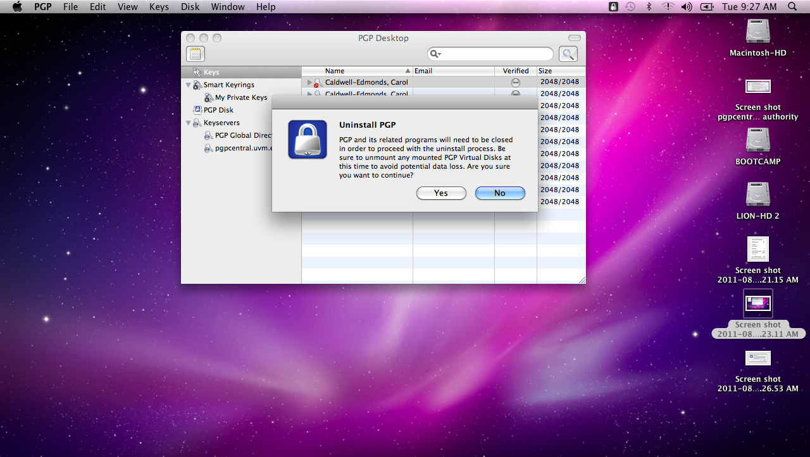Click the magnifier search button in PGP Desktop toolbar
The width and height of the screenshot is (810, 457).
click(568, 54)
